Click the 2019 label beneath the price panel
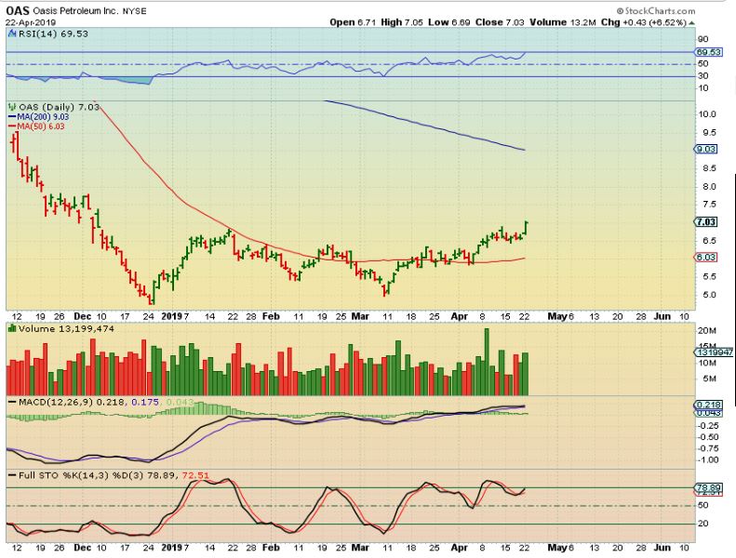The image size is (736, 558). coord(171,316)
